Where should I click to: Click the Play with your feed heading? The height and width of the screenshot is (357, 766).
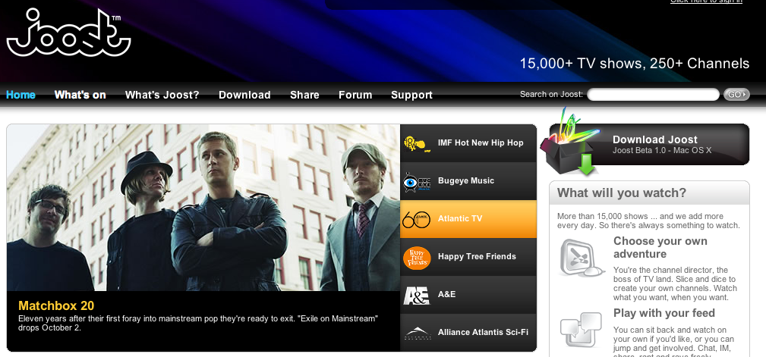(664, 313)
